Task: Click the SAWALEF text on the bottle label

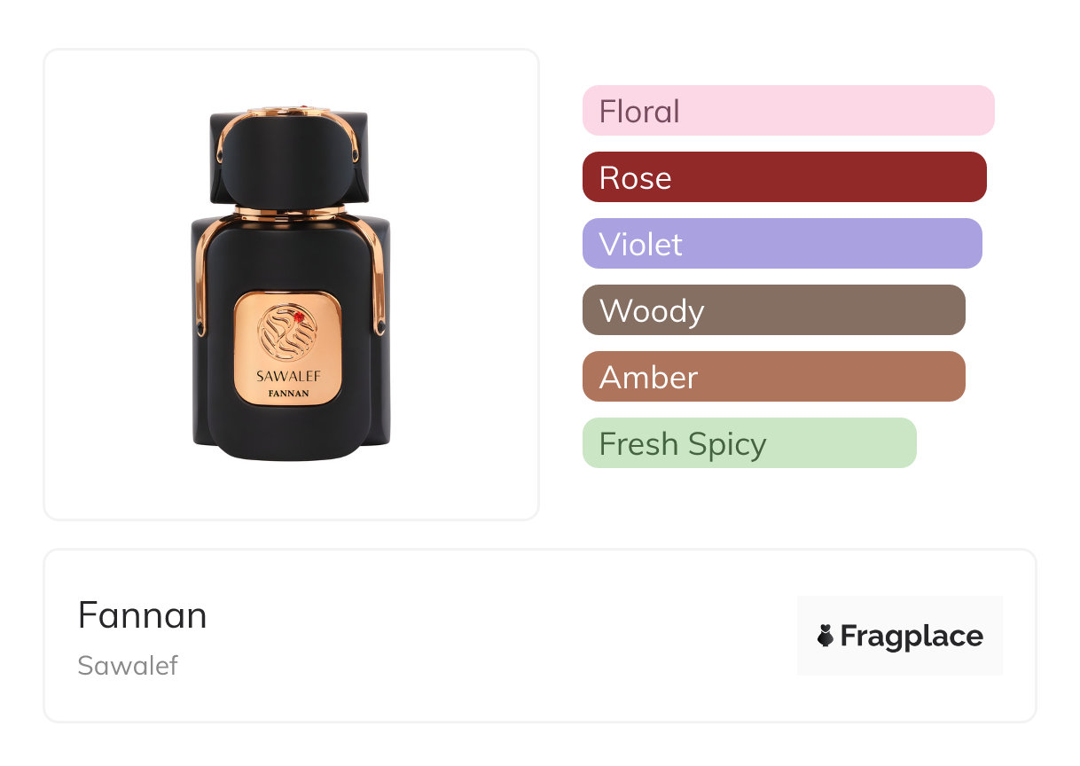Action: [288, 376]
